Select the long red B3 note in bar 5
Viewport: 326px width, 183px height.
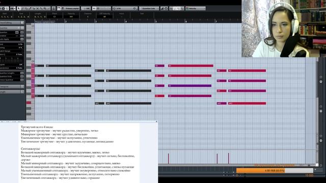[x=191, y=66]
